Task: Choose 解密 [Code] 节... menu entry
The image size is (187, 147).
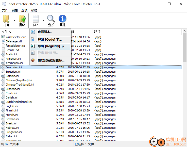Action: 50,40
